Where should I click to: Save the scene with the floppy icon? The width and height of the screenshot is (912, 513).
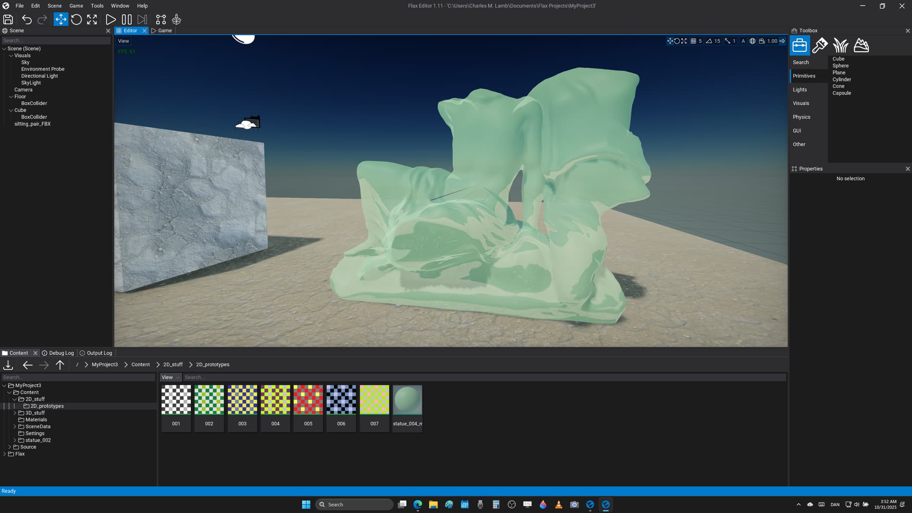click(x=8, y=19)
